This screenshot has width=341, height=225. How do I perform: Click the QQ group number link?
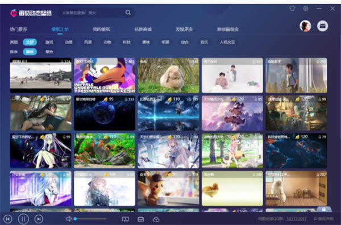(x=297, y=219)
